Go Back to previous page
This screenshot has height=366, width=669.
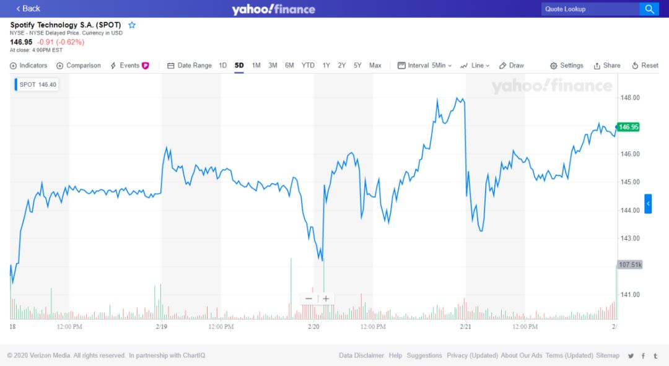click(x=28, y=9)
